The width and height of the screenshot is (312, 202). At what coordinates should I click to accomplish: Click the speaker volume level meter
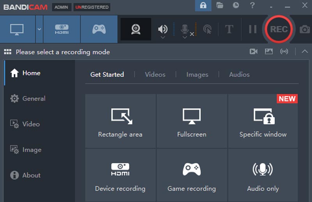(174, 29)
